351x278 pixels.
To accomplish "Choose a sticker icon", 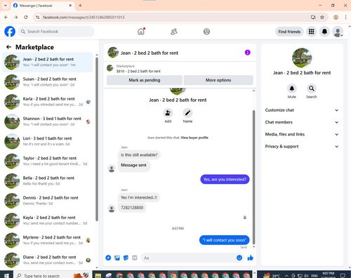I will pyautogui.click(x=126, y=258).
